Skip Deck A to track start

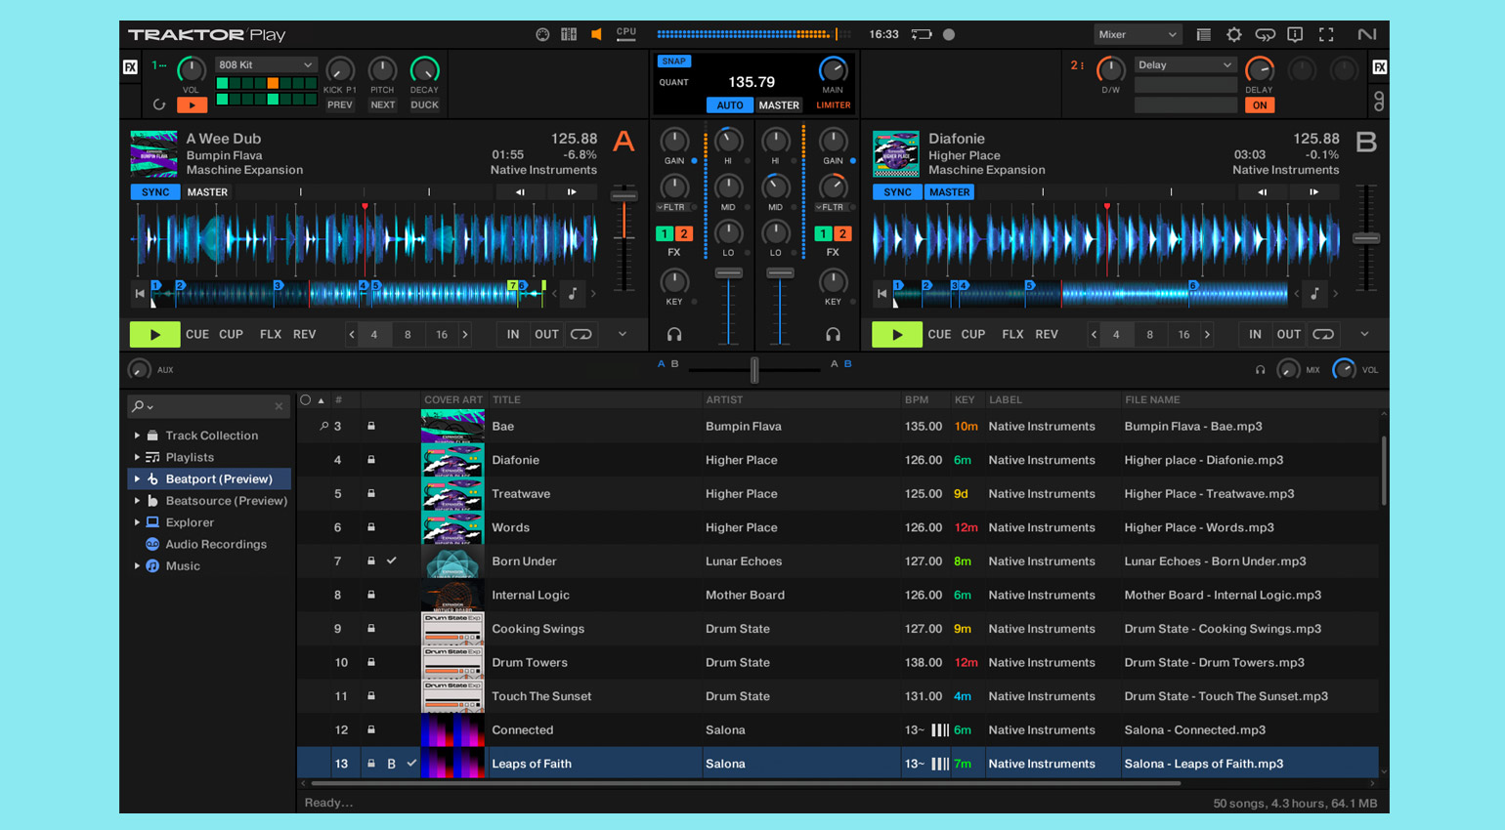(140, 293)
